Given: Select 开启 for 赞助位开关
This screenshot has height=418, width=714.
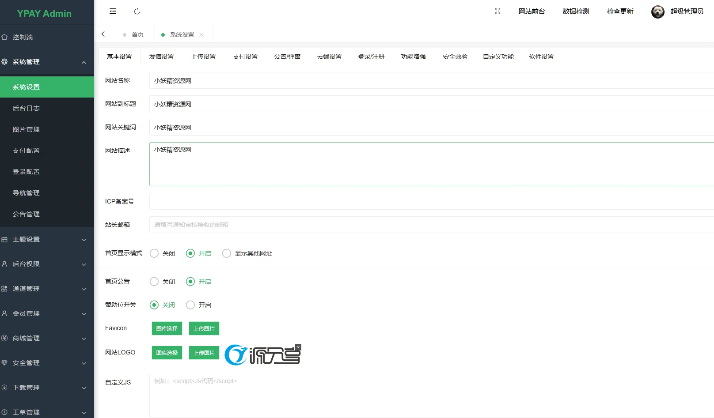Looking at the screenshot, I should pyautogui.click(x=198, y=305).
